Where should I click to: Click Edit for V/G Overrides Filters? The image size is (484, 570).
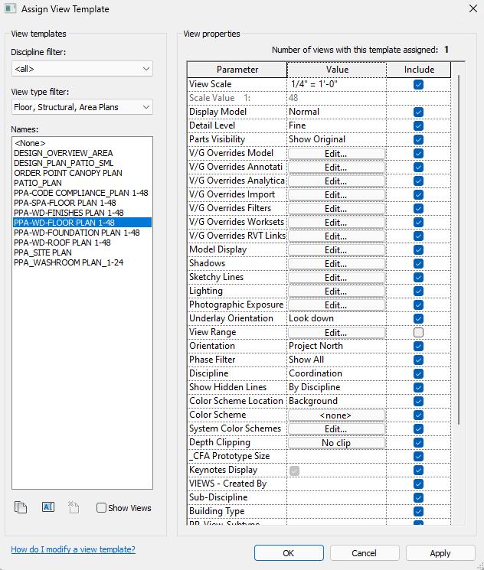(x=336, y=209)
